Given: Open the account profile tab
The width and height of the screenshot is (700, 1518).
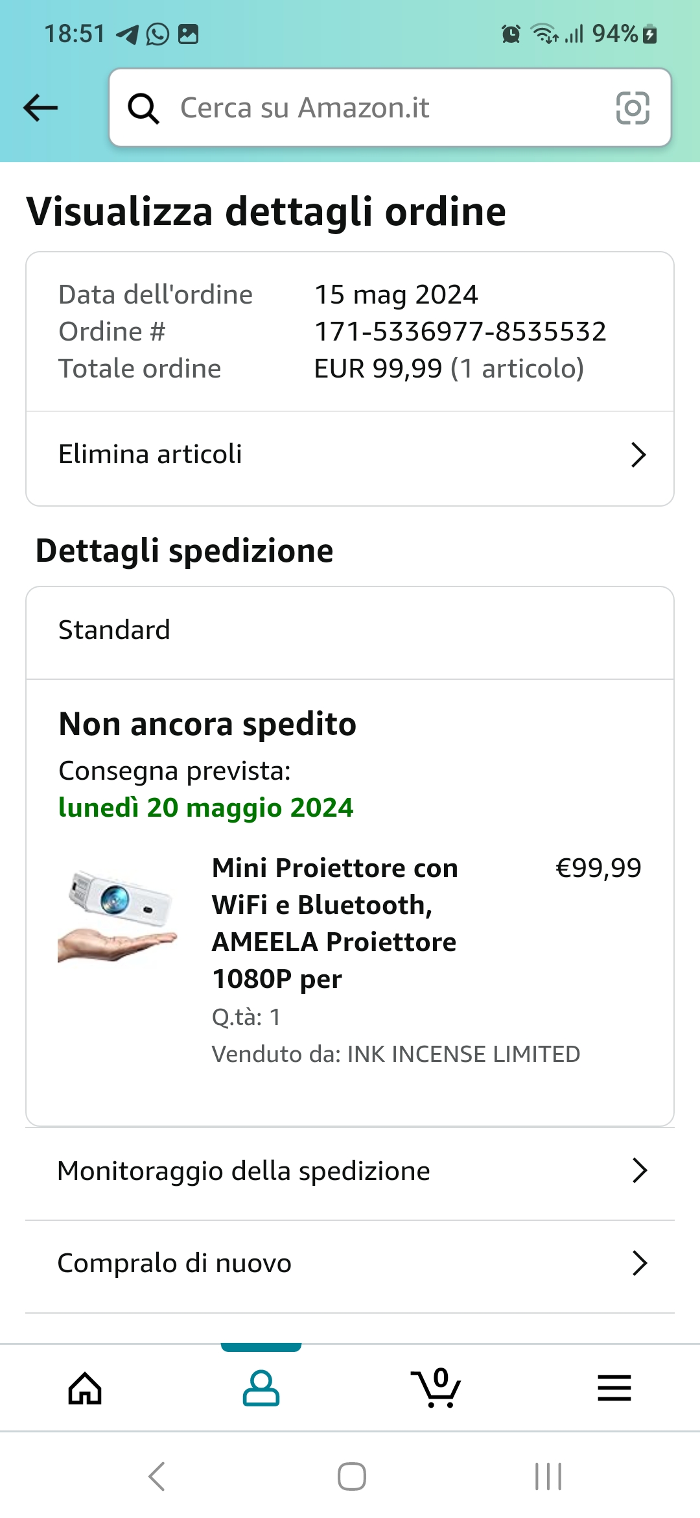Looking at the screenshot, I should 261,1388.
